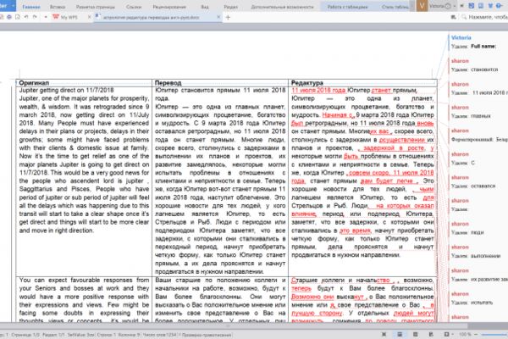Screen dimensions: 508x339
Task: Open the Стиль таблицы tab
Action: click(x=395, y=7)
